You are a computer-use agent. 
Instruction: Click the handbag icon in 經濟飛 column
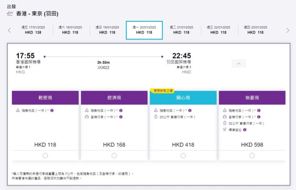click(x=87, y=110)
